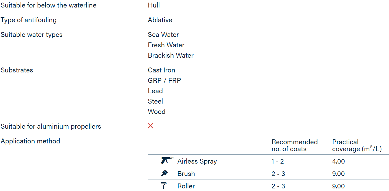Select the Roller method label
The height and width of the screenshot is (191, 389).
(186, 186)
